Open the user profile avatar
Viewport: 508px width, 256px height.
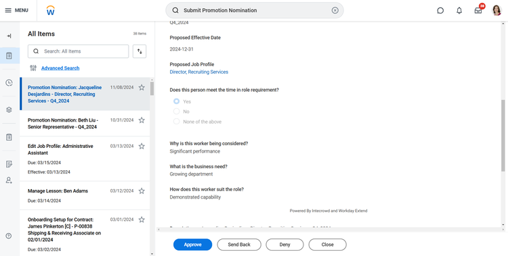point(496,10)
